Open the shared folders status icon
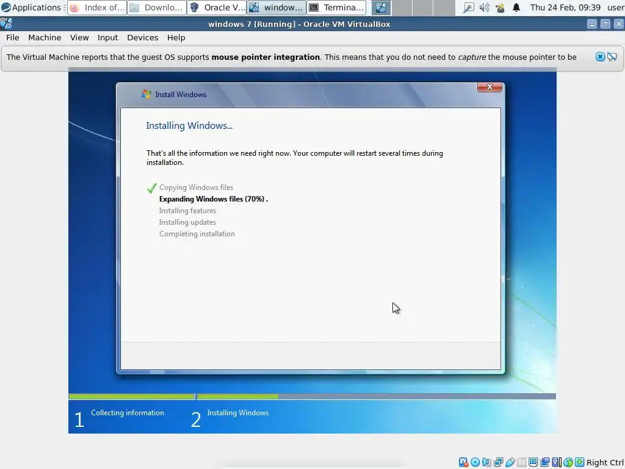This screenshot has width=625, height=469. click(x=522, y=462)
